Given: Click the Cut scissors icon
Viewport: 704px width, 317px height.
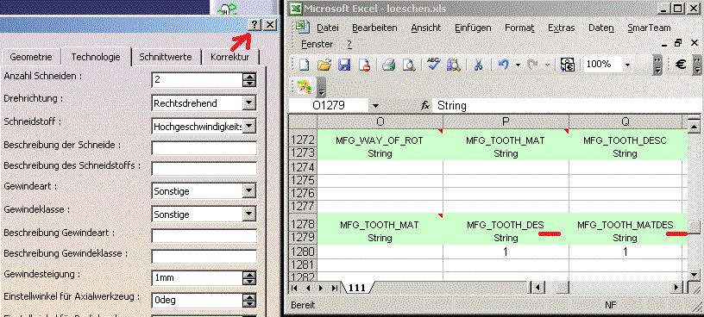Looking at the screenshot, I should pyautogui.click(x=478, y=65).
